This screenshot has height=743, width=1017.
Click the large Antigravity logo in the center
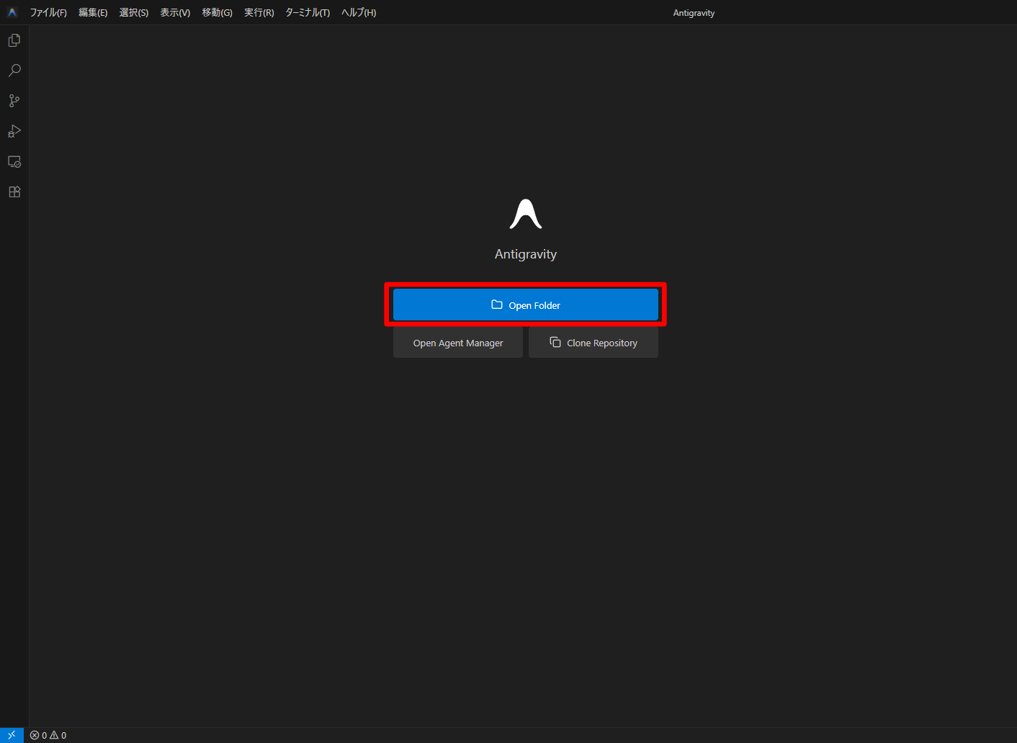526,213
